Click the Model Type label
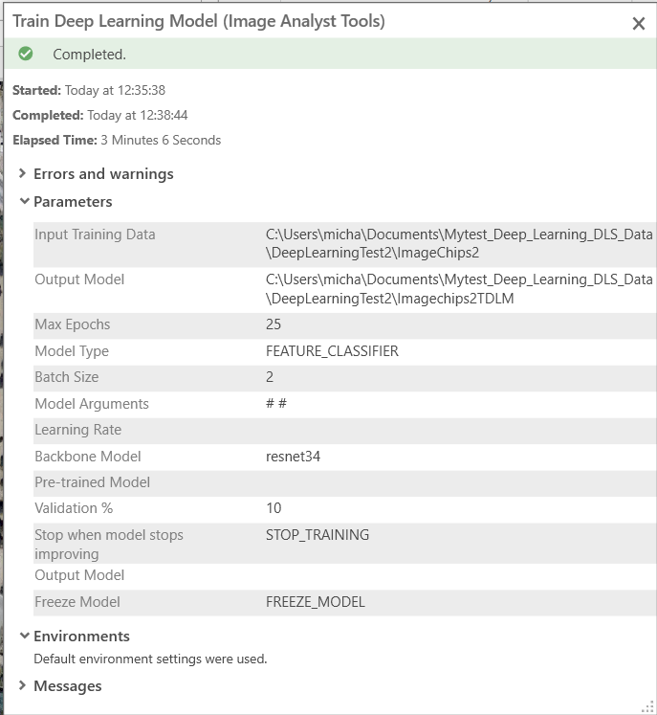The height and width of the screenshot is (715, 657). (x=72, y=351)
